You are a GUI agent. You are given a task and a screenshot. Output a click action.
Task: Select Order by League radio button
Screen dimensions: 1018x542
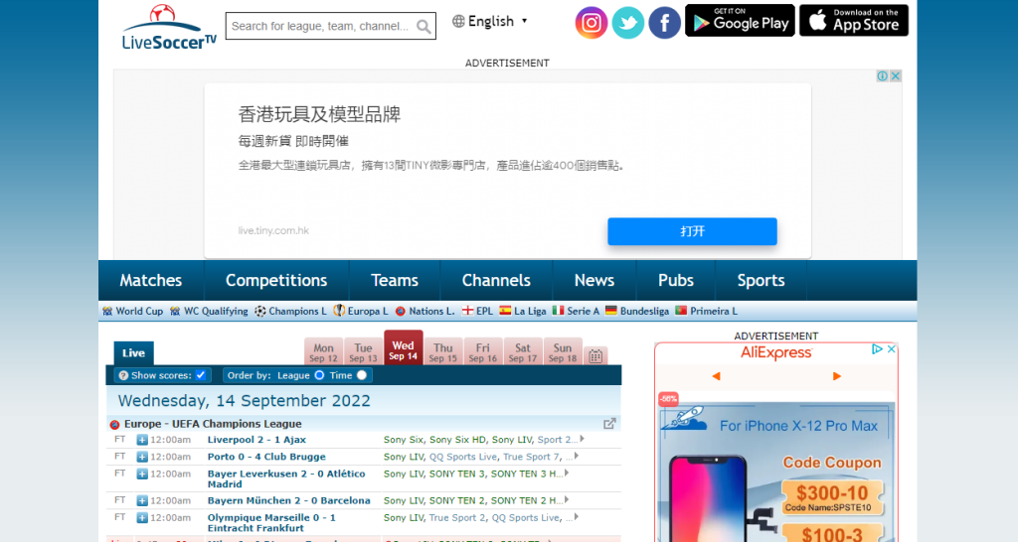[x=319, y=374]
